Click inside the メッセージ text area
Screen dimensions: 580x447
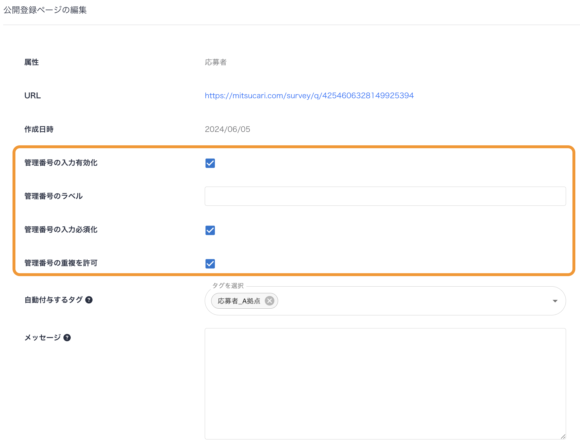click(385, 384)
